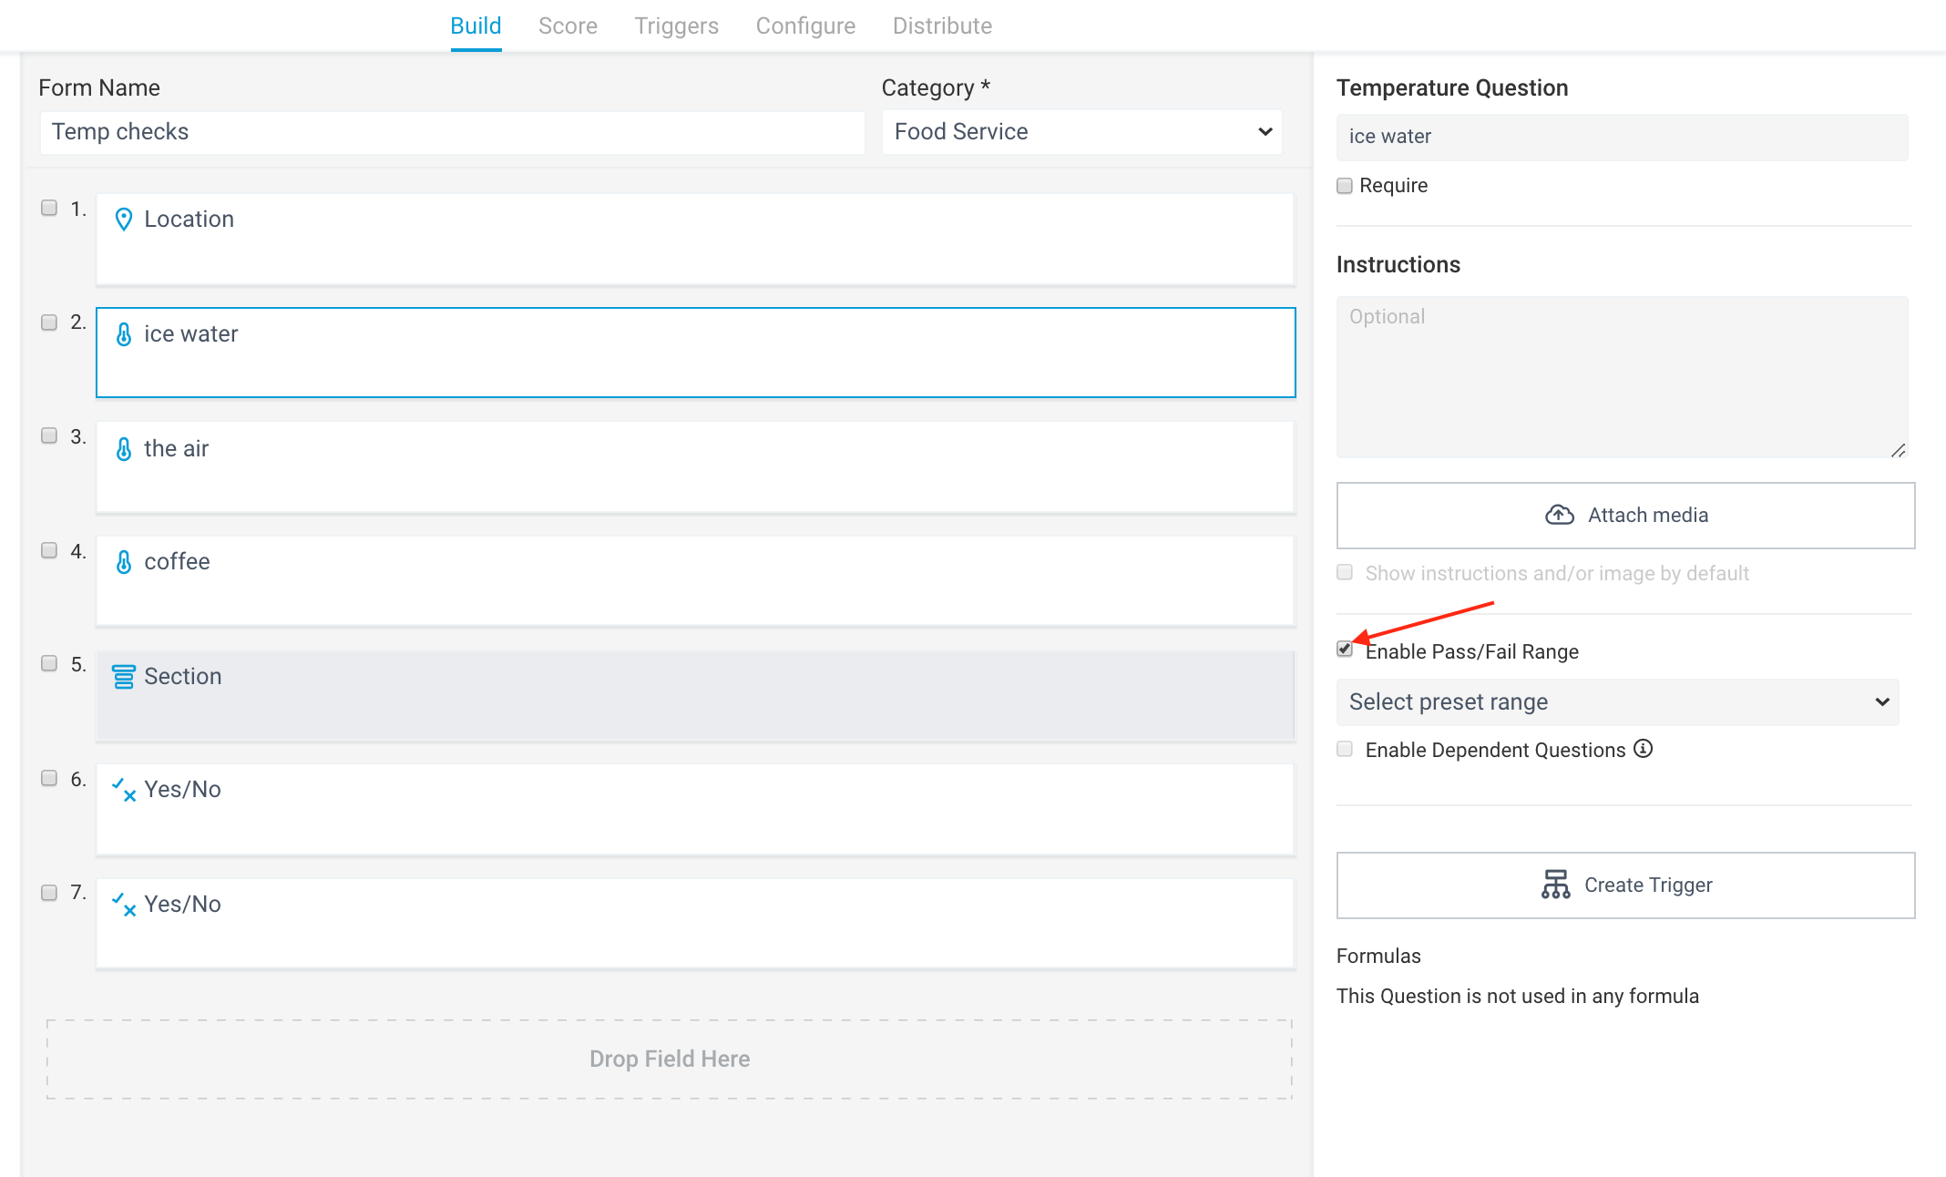Viewport: 1946px width, 1177px height.
Task: Click the upload cloud icon in Attach media
Action: [x=1560, y=514]
